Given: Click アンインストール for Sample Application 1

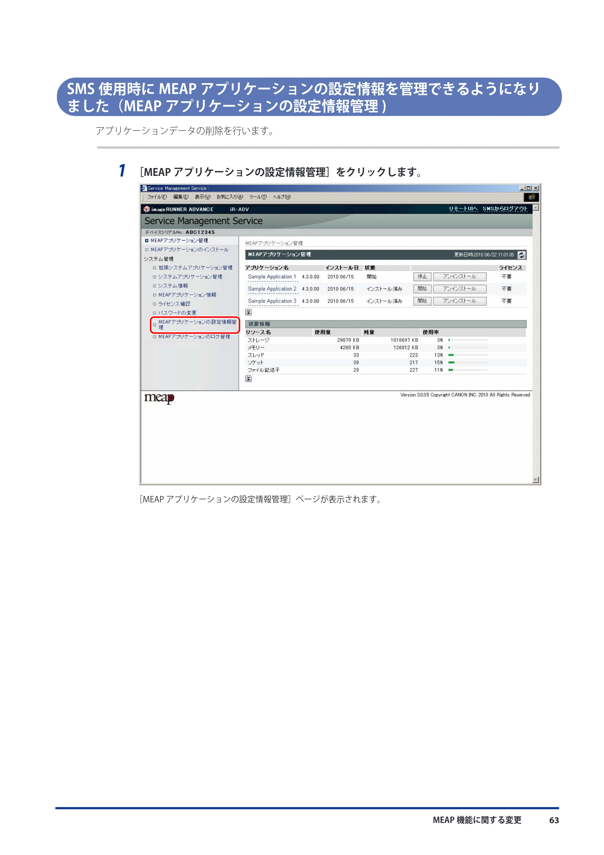Looking at the screenshot, I should pos(460,277).
